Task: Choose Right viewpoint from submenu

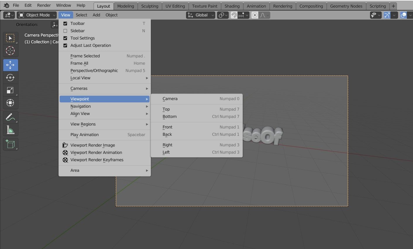Action: pos(197,145)
